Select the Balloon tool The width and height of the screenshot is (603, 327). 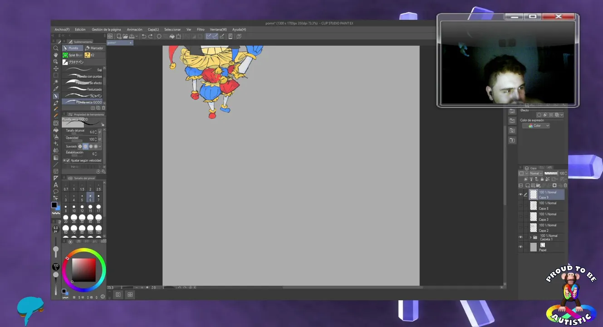(x=56, y=191)
